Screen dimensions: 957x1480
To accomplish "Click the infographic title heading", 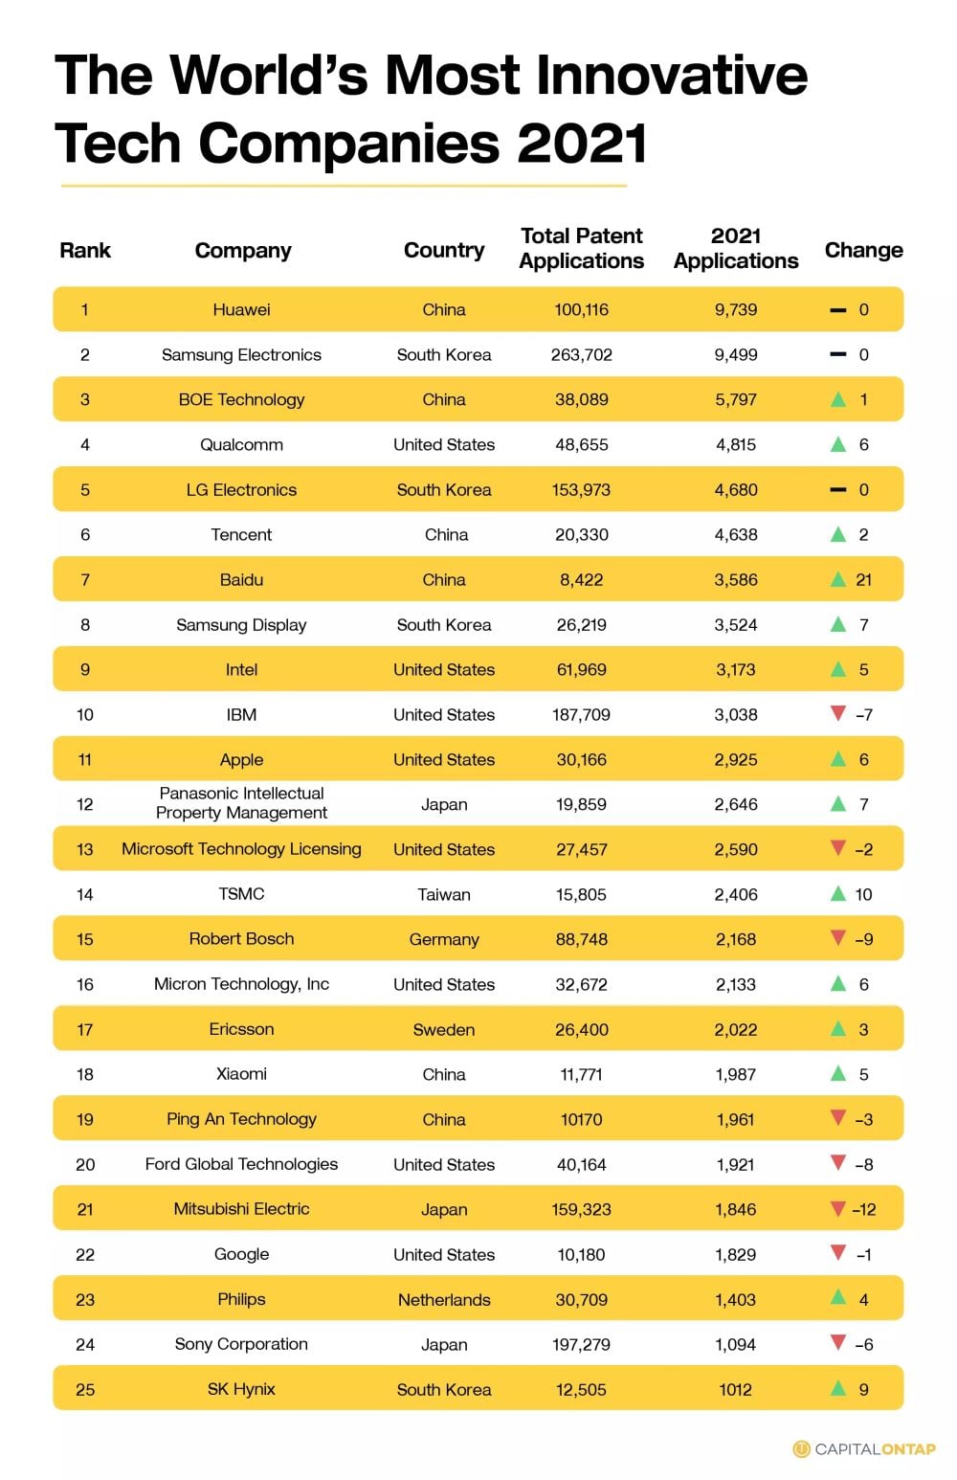I will click(x=431, y=109).
